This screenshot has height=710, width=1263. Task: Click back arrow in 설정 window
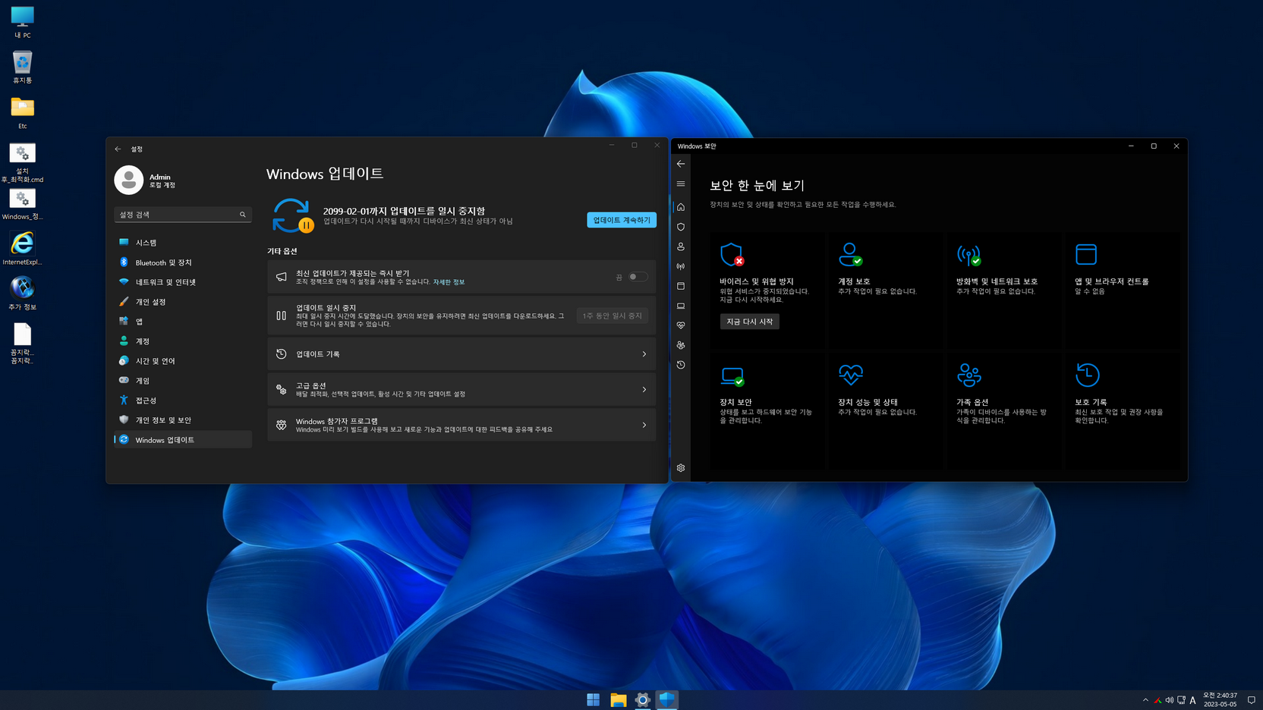(118, 149)
